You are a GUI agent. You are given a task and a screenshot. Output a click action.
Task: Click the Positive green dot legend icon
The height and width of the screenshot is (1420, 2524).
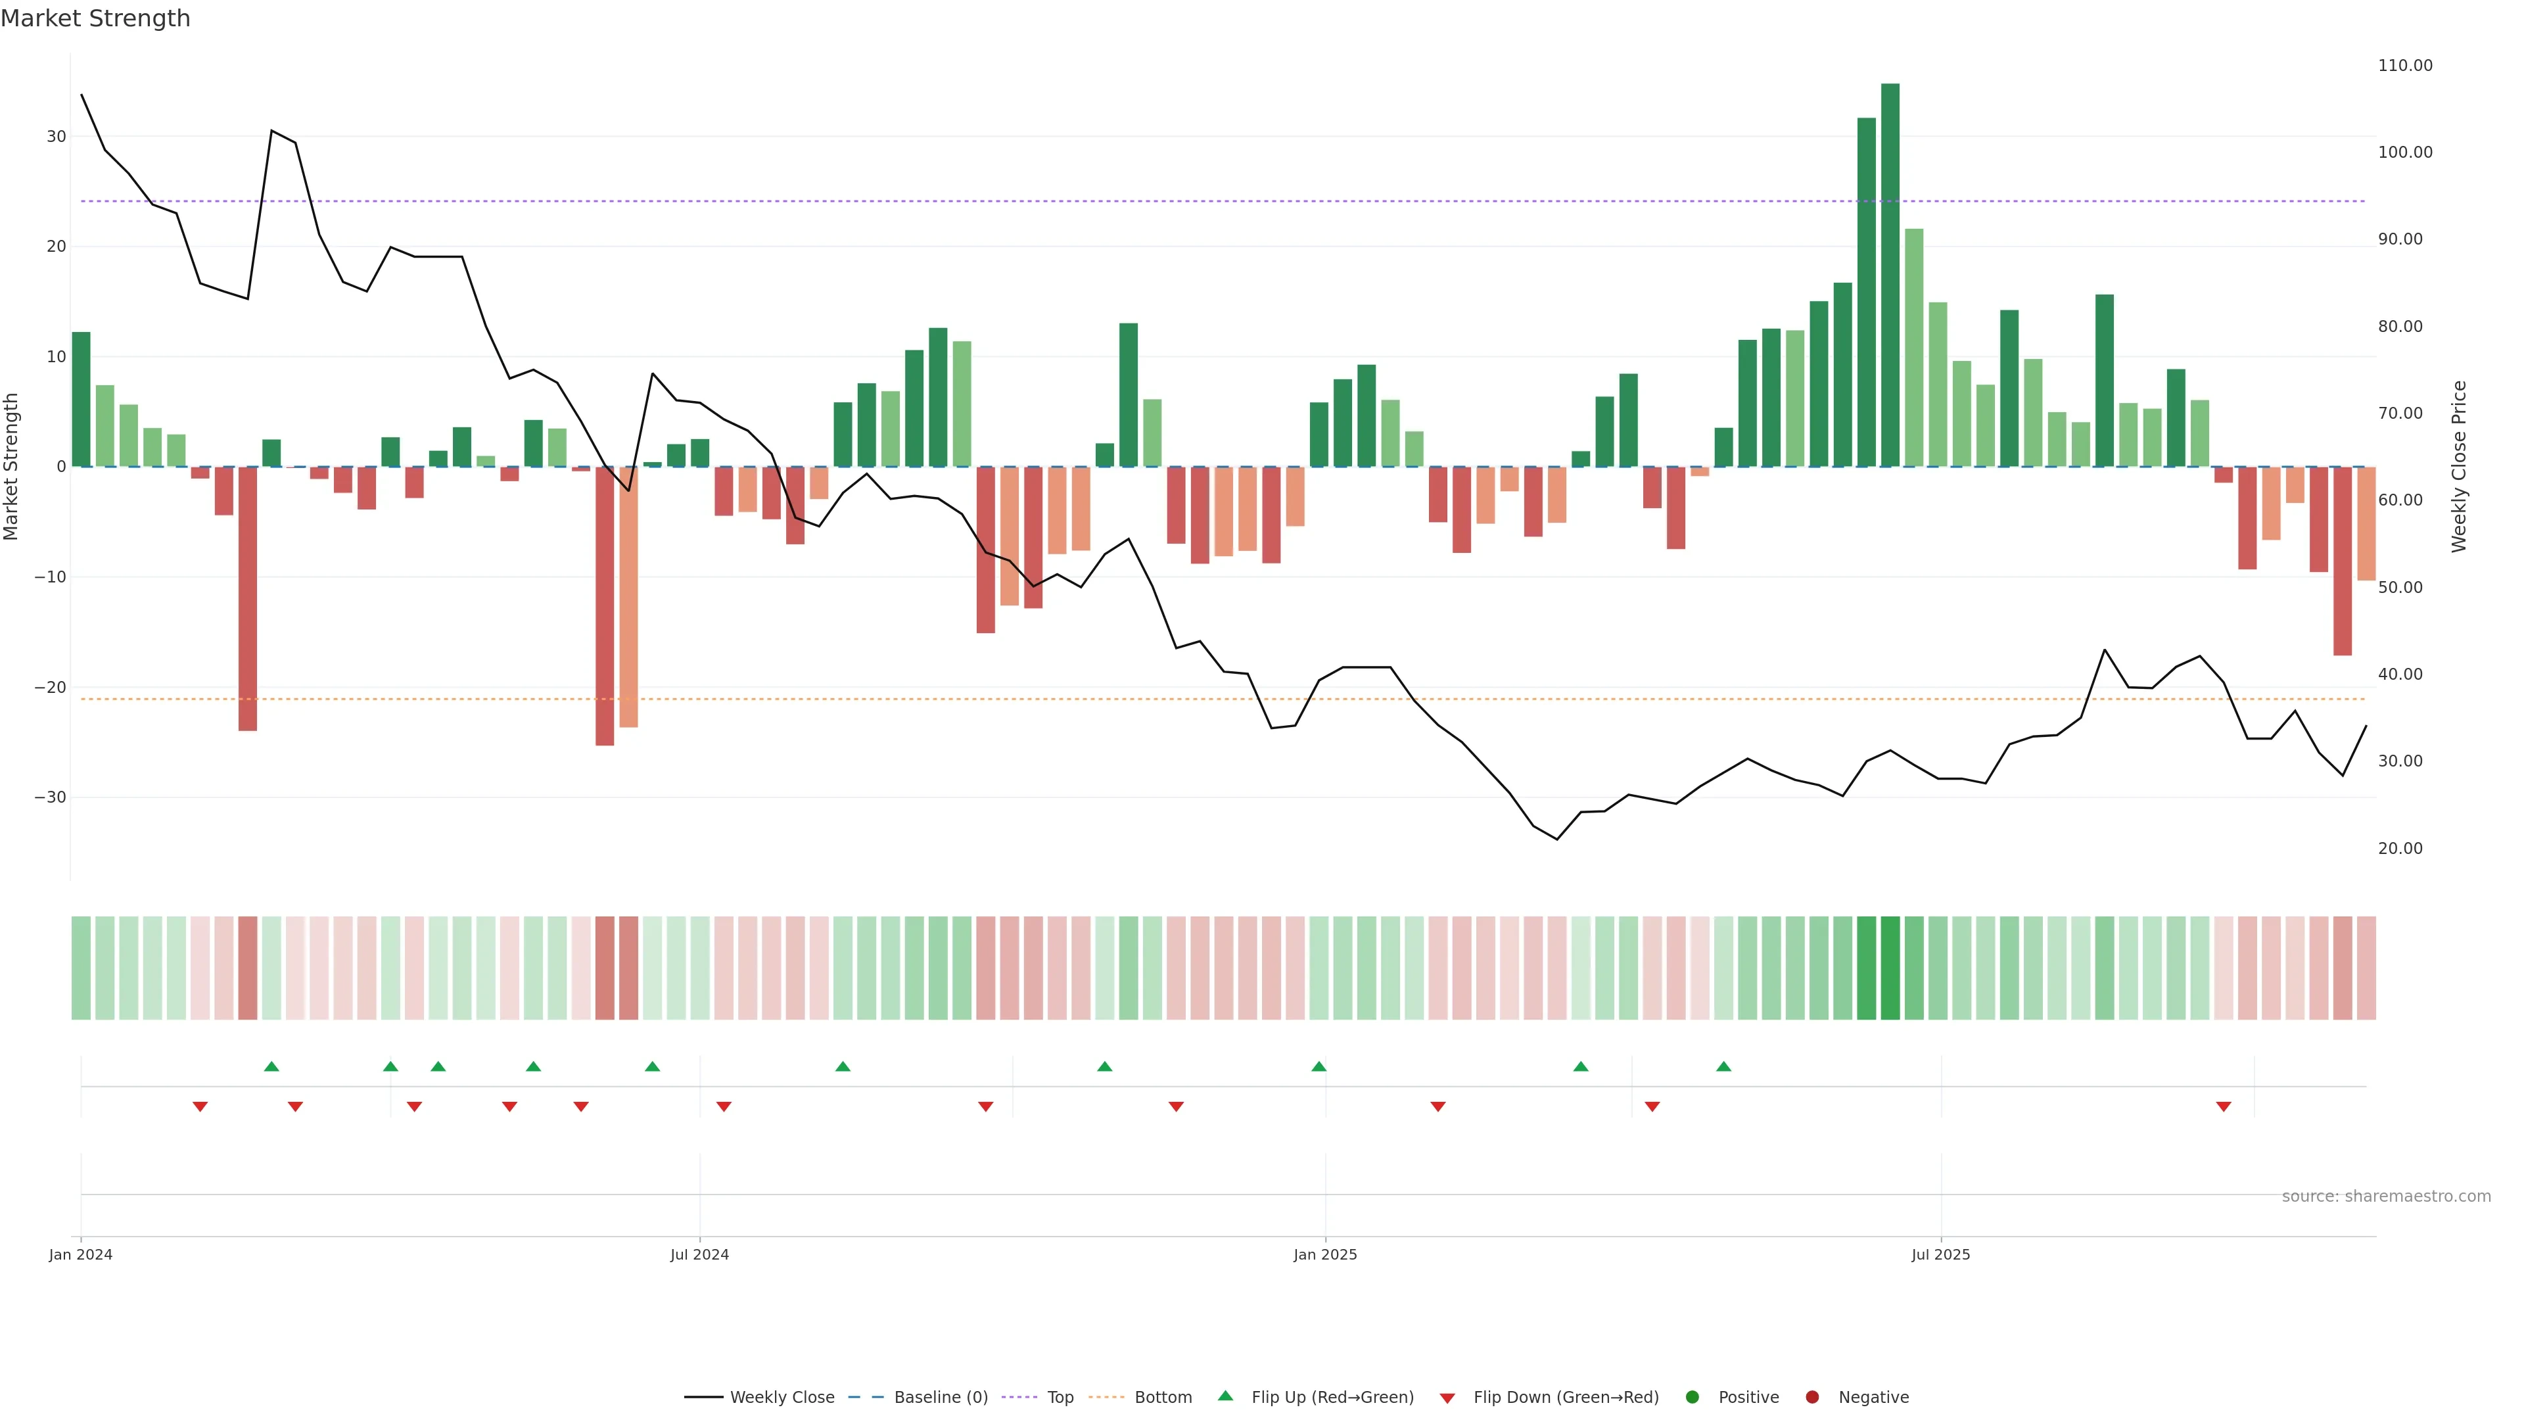pyautogui.click(x=1692, y=1398)
